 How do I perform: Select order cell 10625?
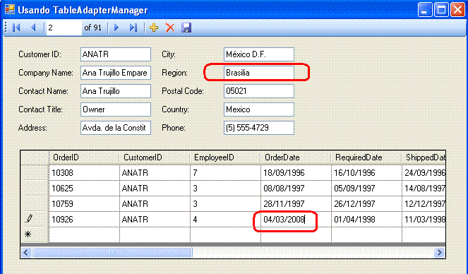click(x=84, y=188)
